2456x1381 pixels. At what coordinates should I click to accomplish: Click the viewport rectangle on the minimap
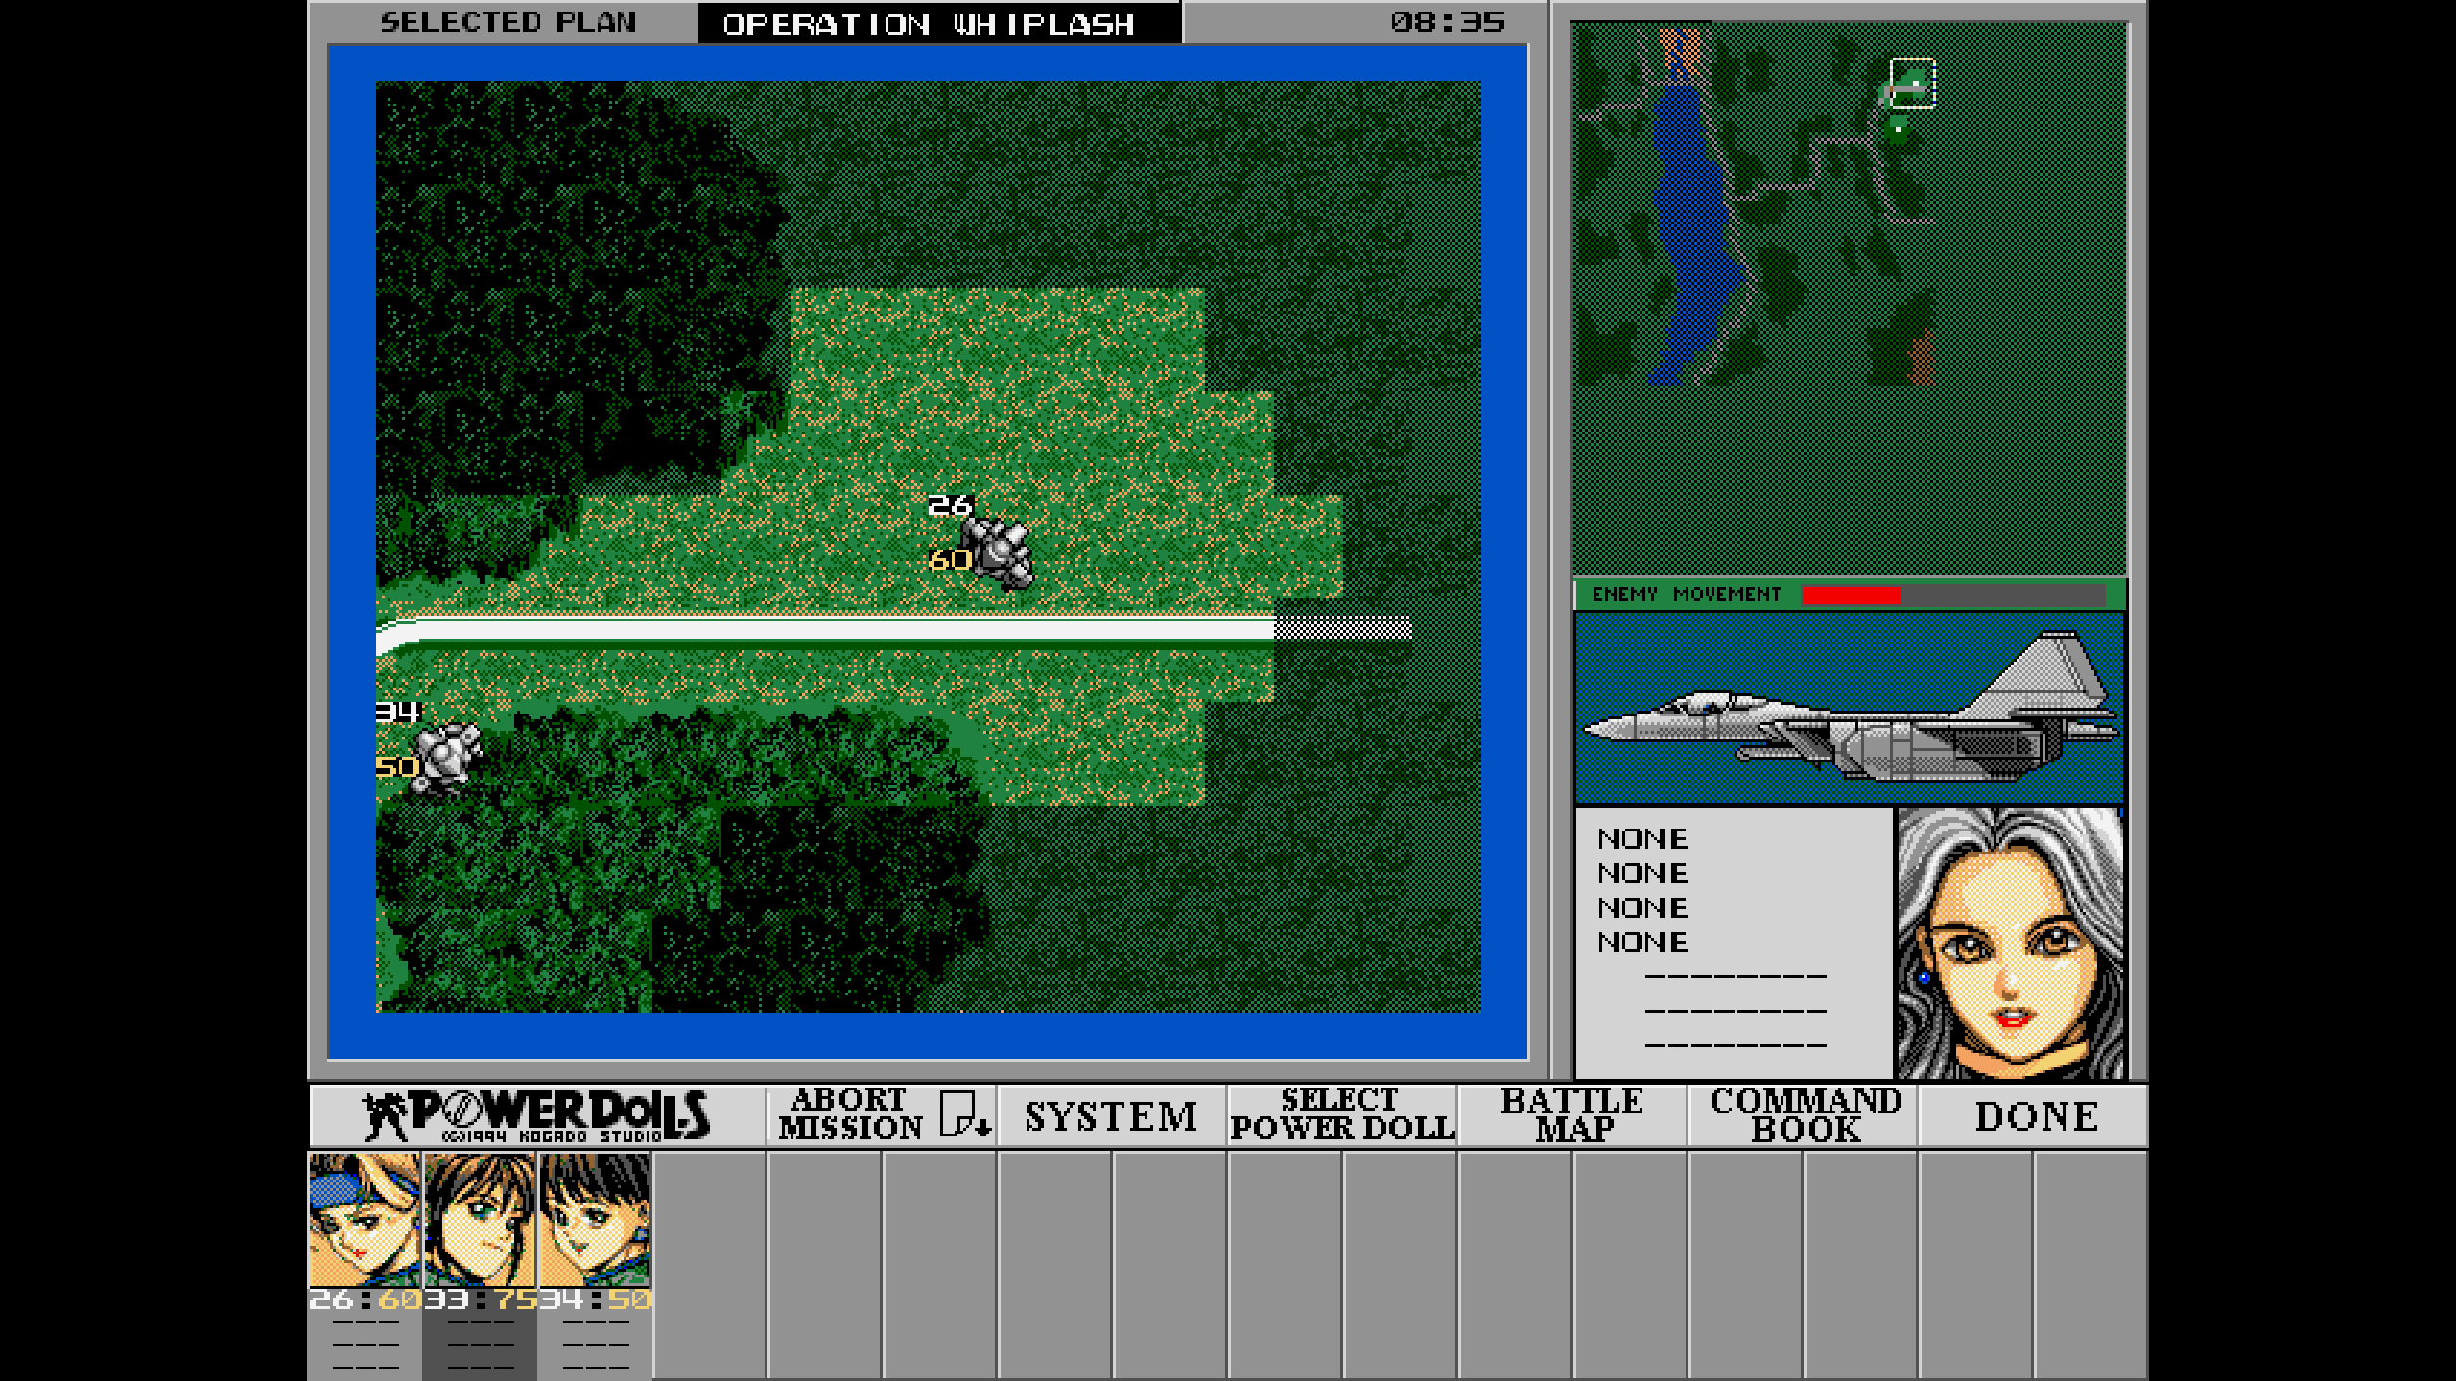click(1912, 83)
